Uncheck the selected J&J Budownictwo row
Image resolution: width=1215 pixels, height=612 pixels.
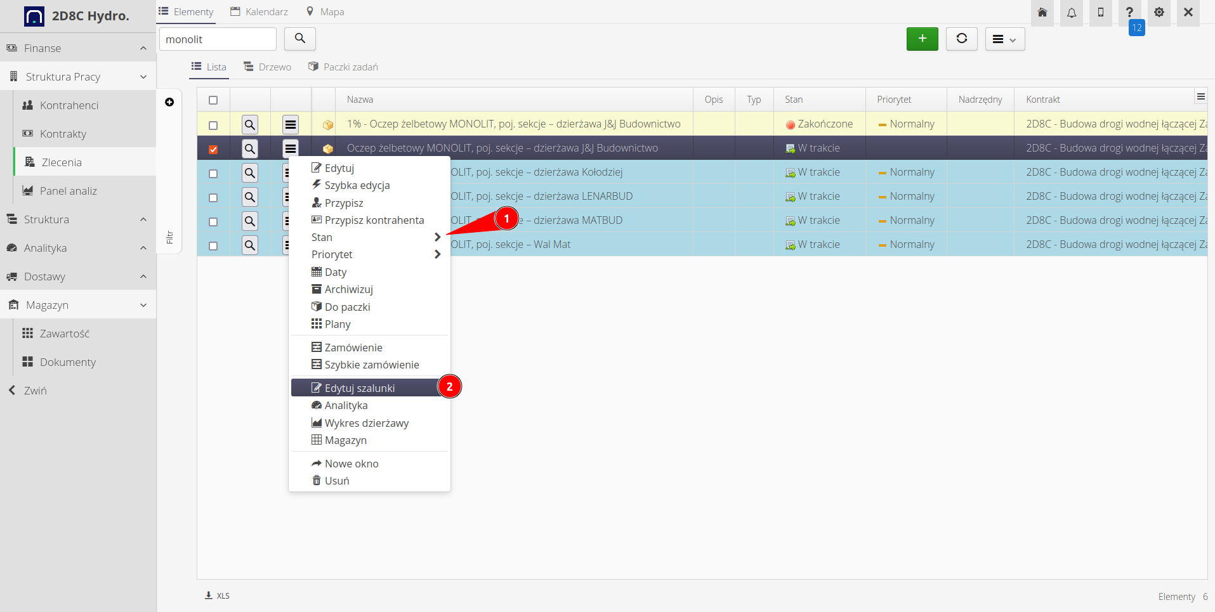pyautogui.click(x=213, y=149)
